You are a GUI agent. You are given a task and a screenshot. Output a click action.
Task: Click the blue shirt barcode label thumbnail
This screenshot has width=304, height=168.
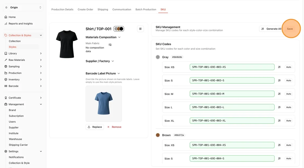click(x=104, y=104)
